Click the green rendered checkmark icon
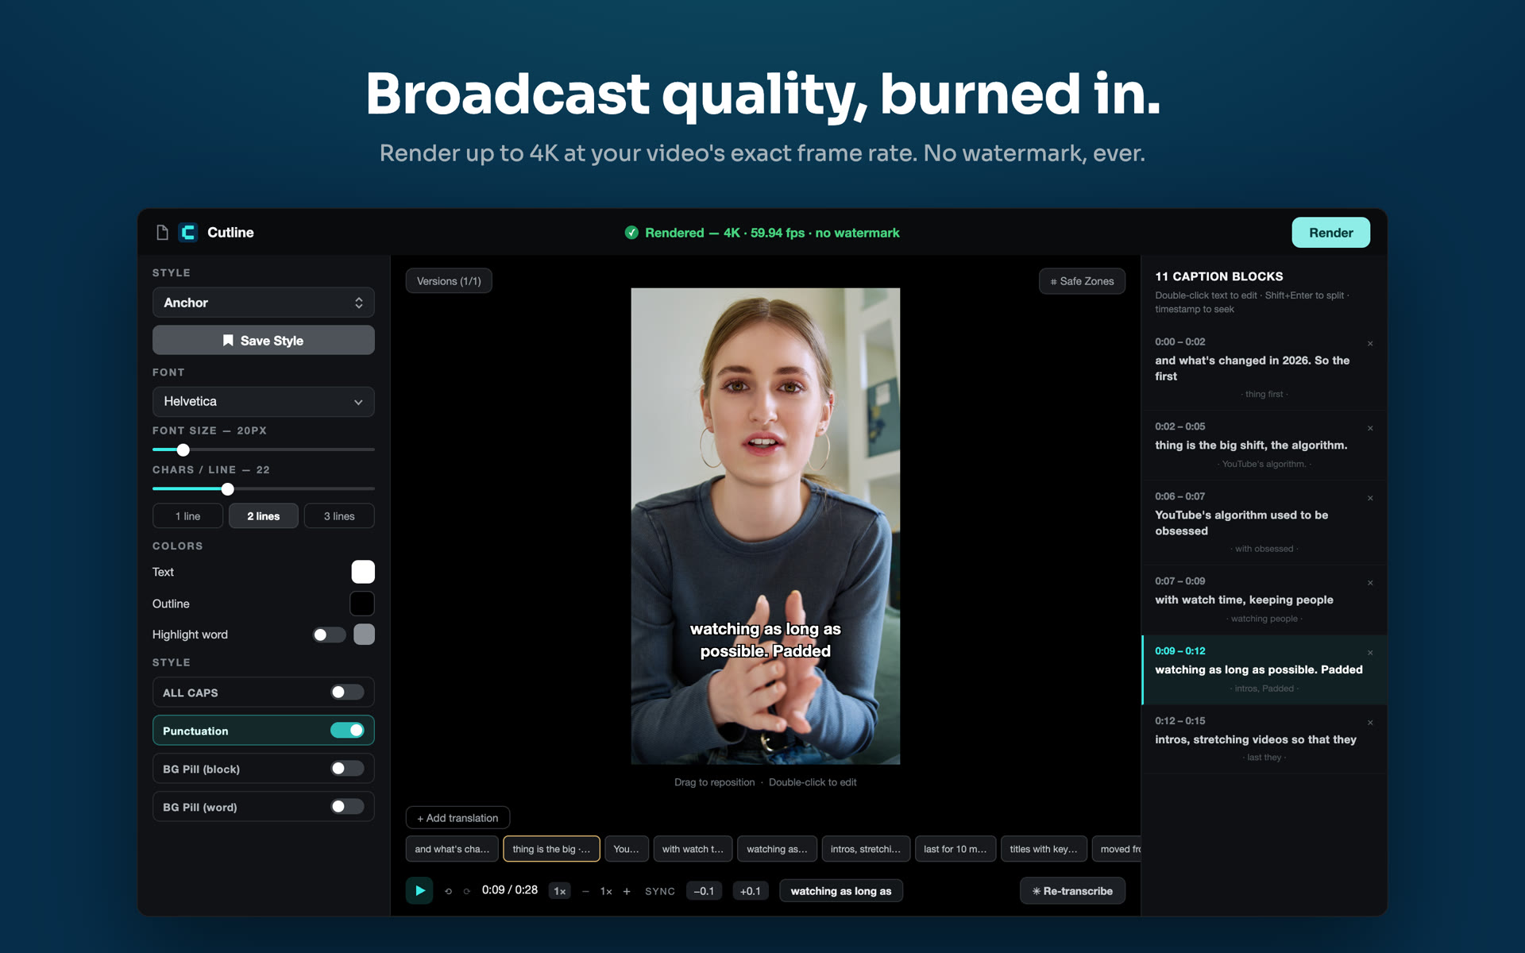The height and width of the screenshot is (953, 1525). tap(631, 233)
